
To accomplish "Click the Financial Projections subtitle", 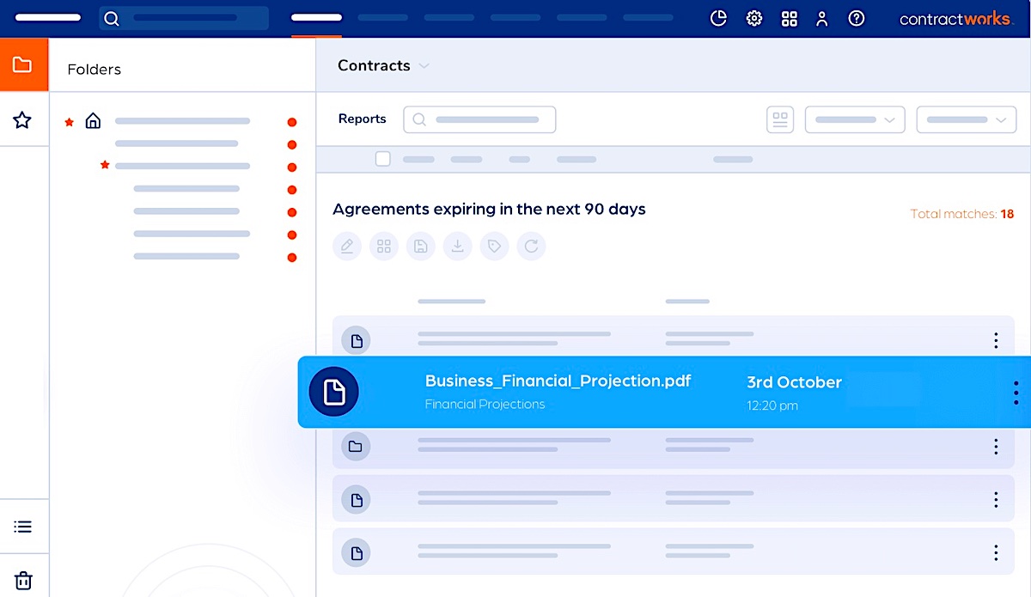I will coord(485,404).
